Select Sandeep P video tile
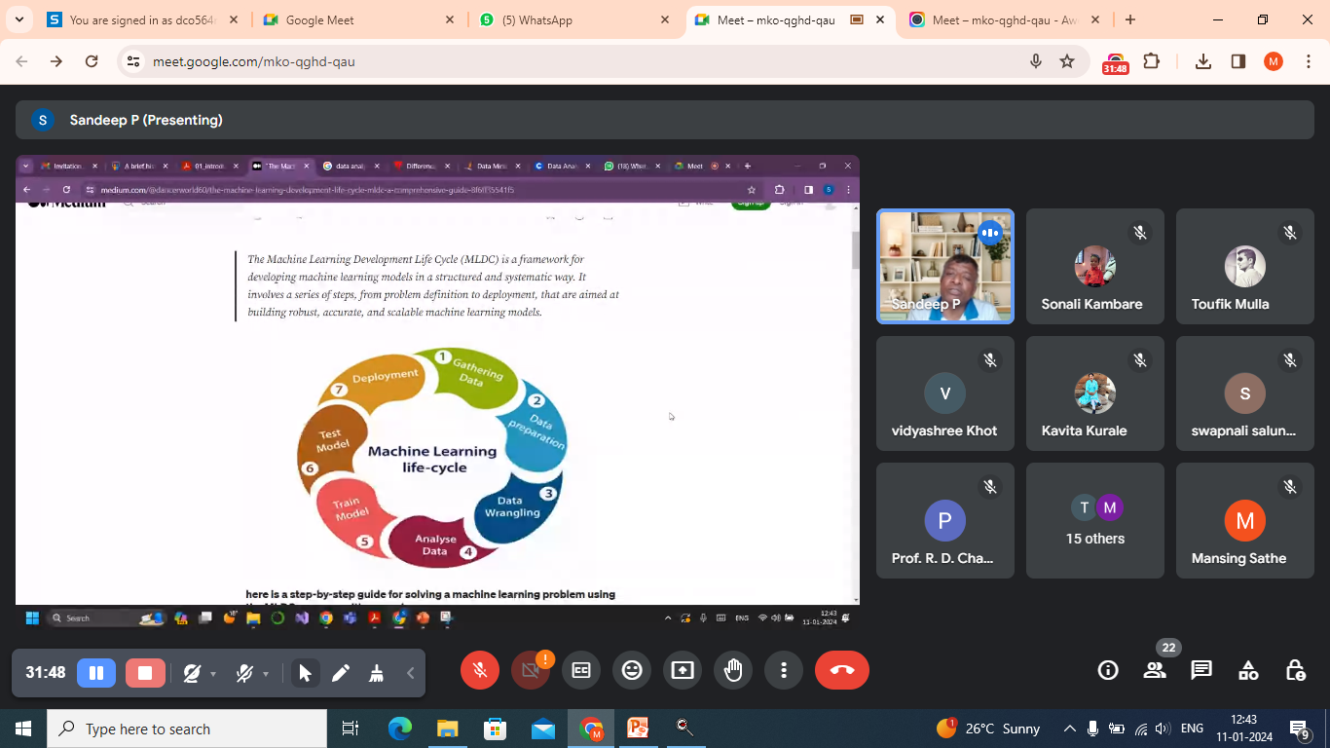Screen dimensions: 1330x748 [x=945, y=266]
